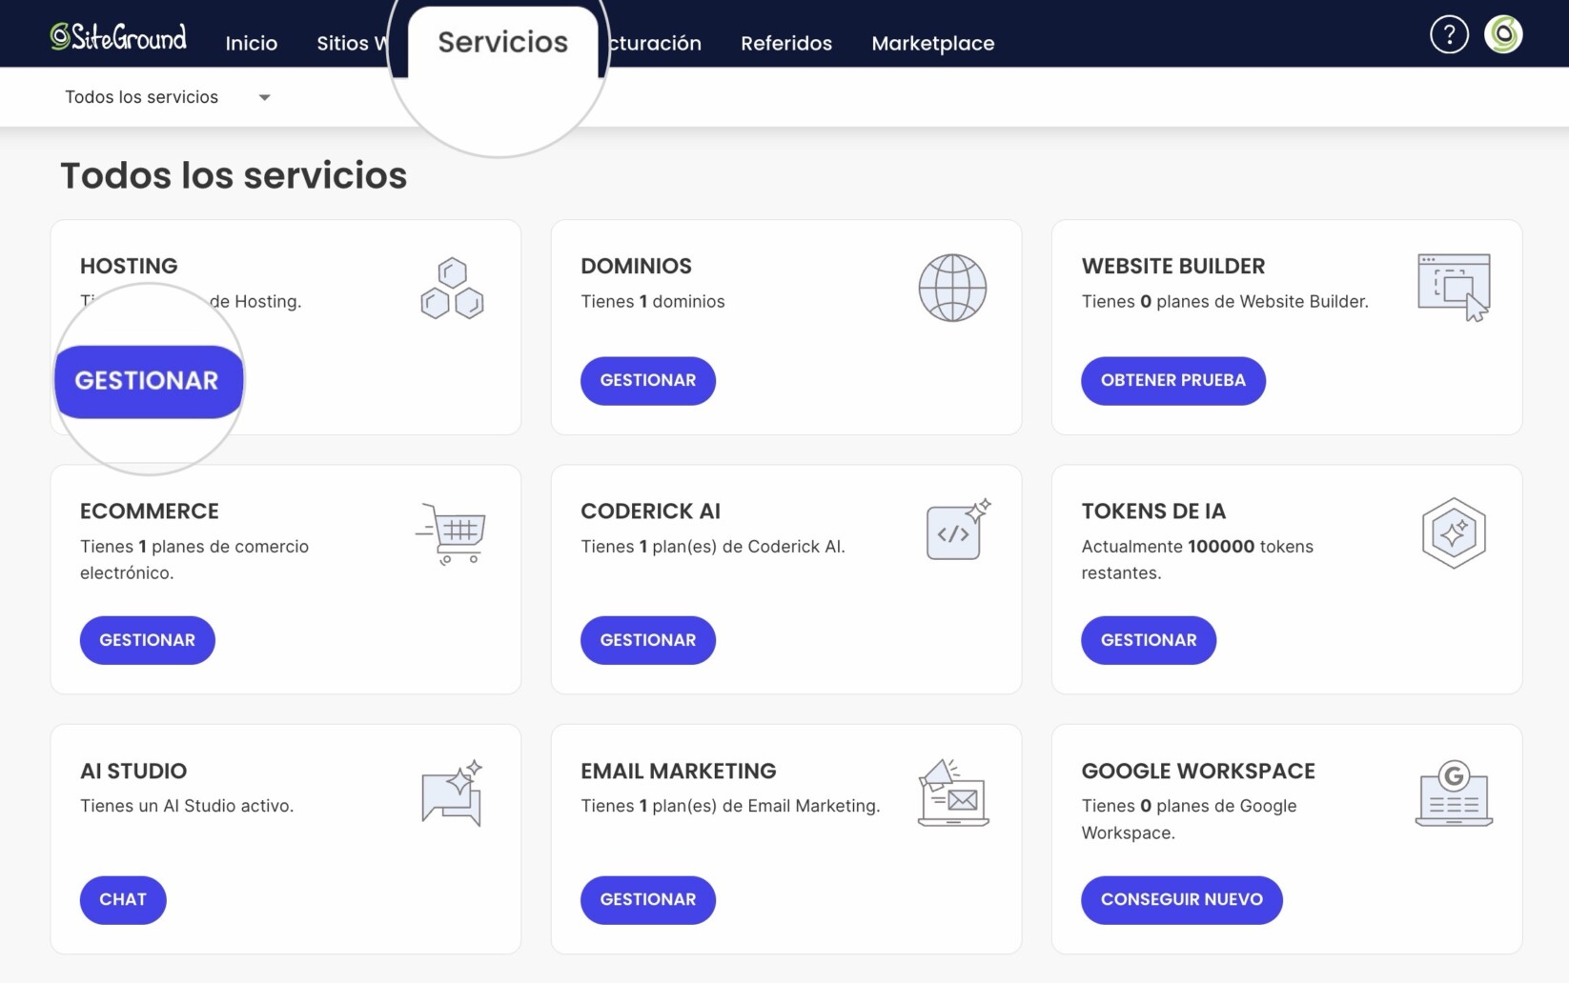This screenshot has height=983, width=1569.
Task: Click Conseguir Nuevo for Google Workspace
Action: [x=1182, y=899]
